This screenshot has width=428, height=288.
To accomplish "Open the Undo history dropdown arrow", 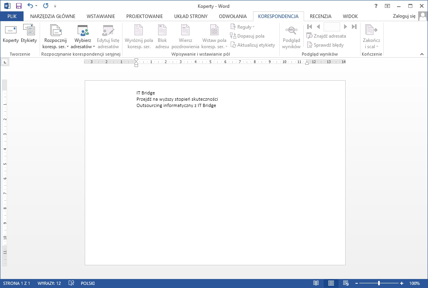I will [36, 6].
